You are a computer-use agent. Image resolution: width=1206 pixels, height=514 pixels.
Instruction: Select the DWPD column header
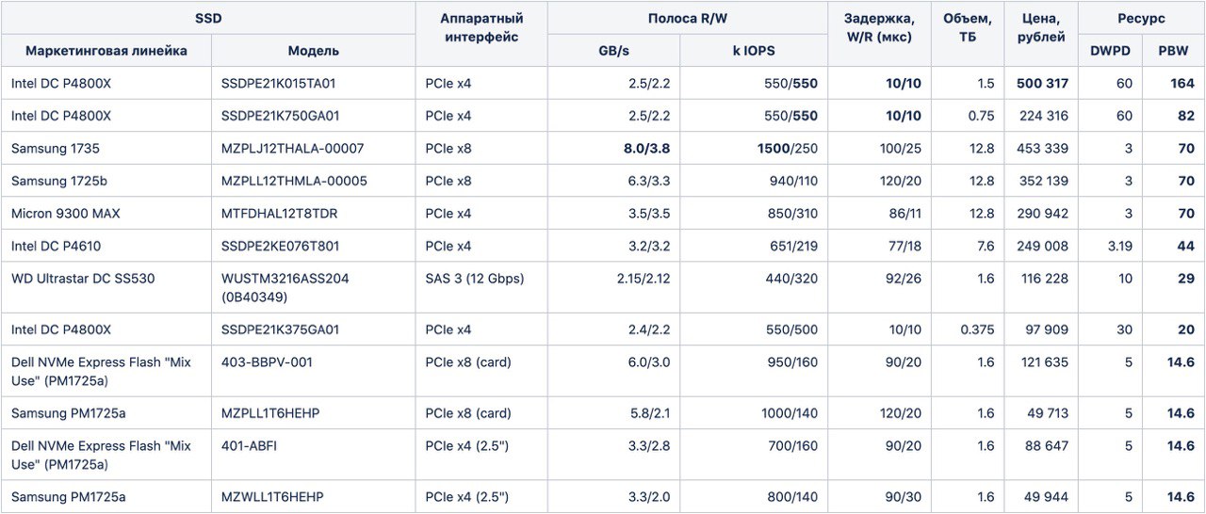pyautogui.click(x=1110, y=51)
